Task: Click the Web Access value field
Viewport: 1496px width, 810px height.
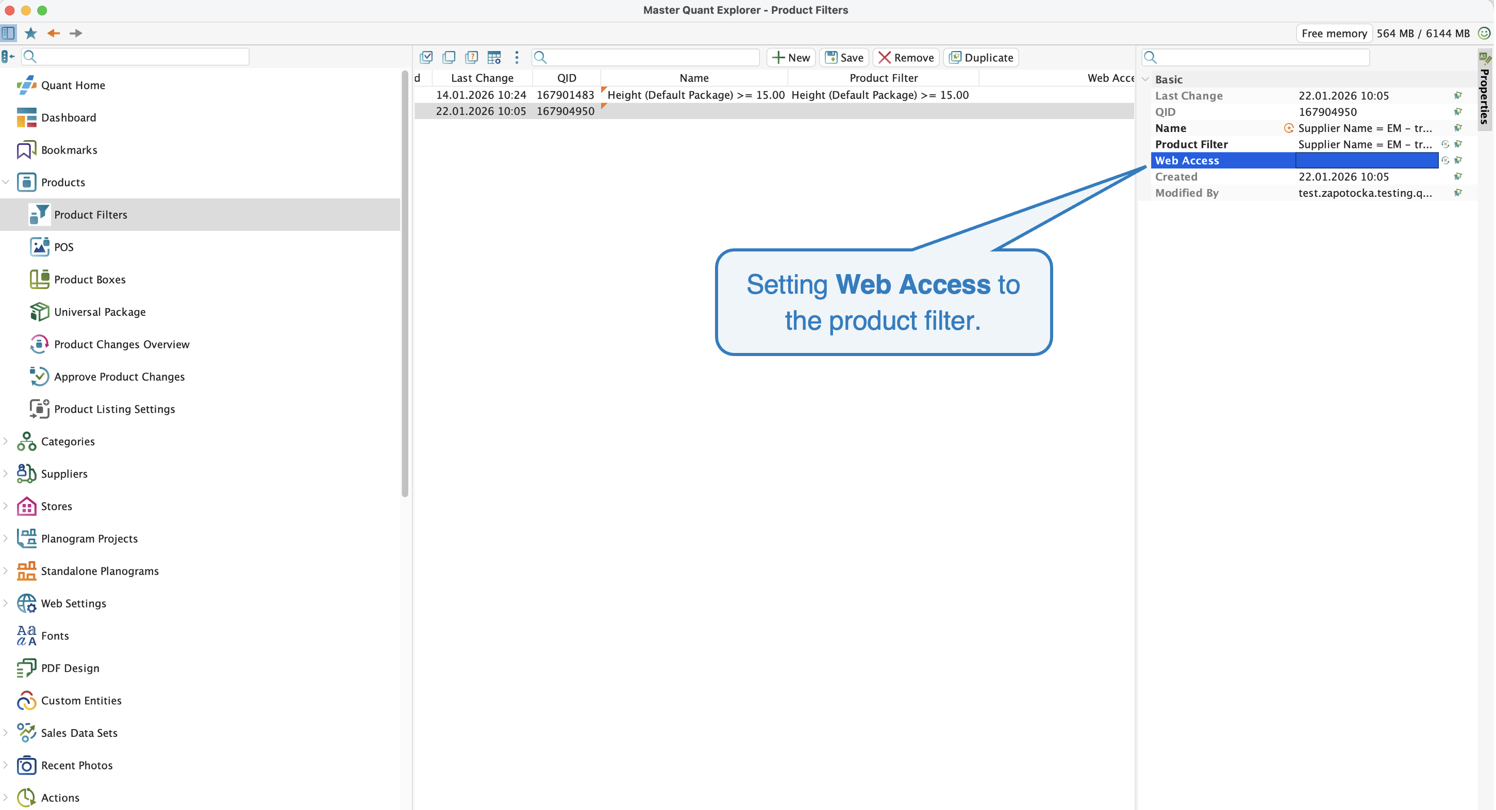Action: 1367,160
